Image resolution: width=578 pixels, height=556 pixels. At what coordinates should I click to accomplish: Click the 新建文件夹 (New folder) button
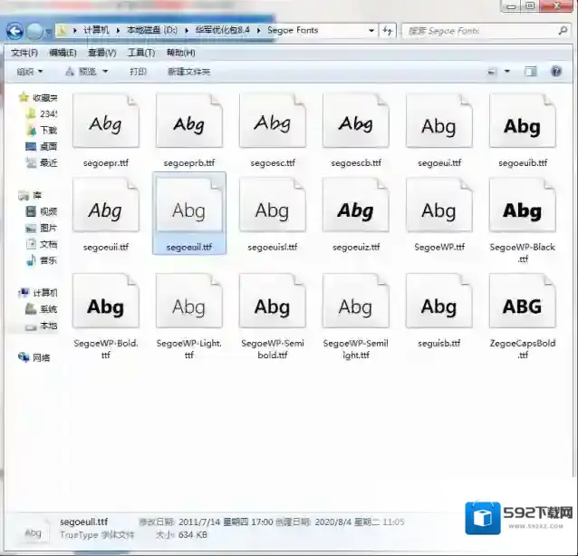click(x=188, y=72)
